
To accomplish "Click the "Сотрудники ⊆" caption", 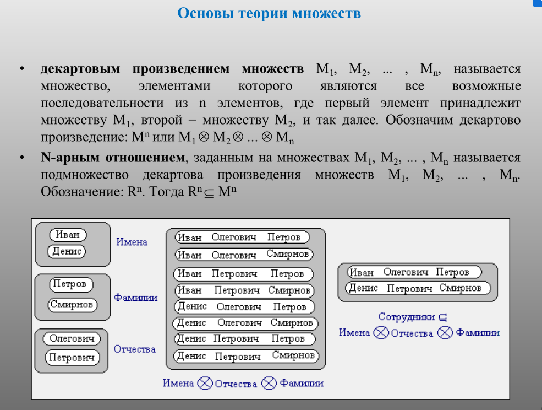I will [x=413, y=317].
